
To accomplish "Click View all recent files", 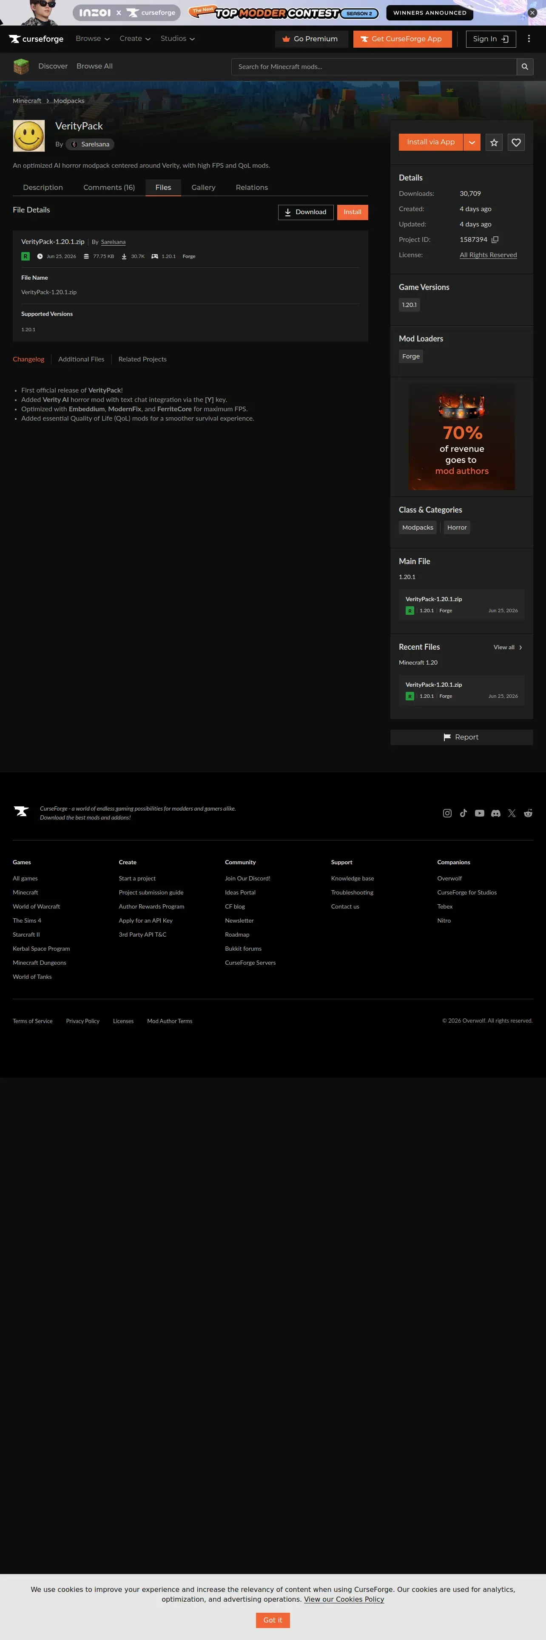I will point(508,648).
